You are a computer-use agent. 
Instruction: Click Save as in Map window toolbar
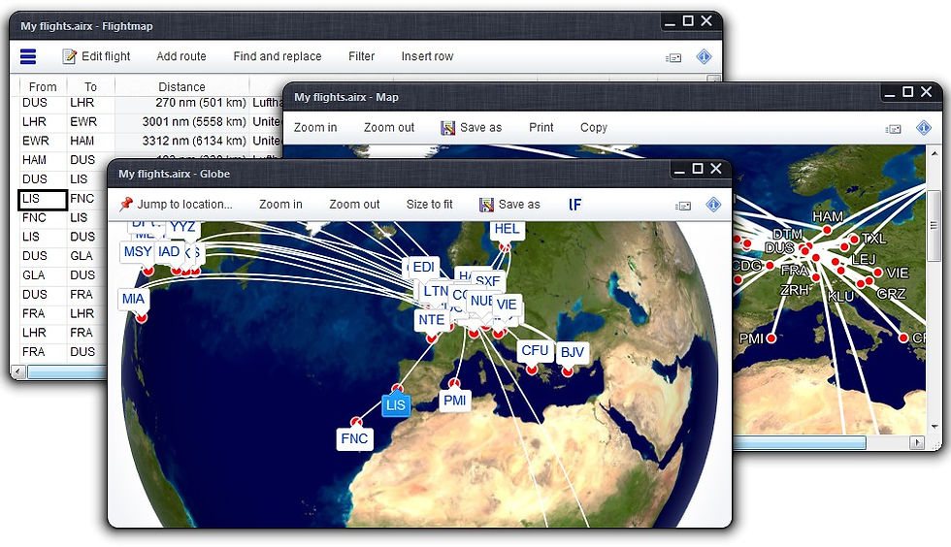click(x=472, y=127)
